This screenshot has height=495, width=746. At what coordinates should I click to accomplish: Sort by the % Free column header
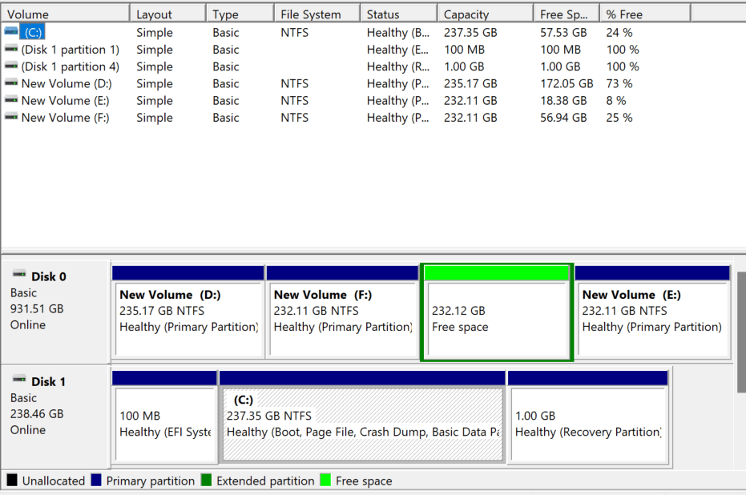pyautogui.click(x=645, y=14)
